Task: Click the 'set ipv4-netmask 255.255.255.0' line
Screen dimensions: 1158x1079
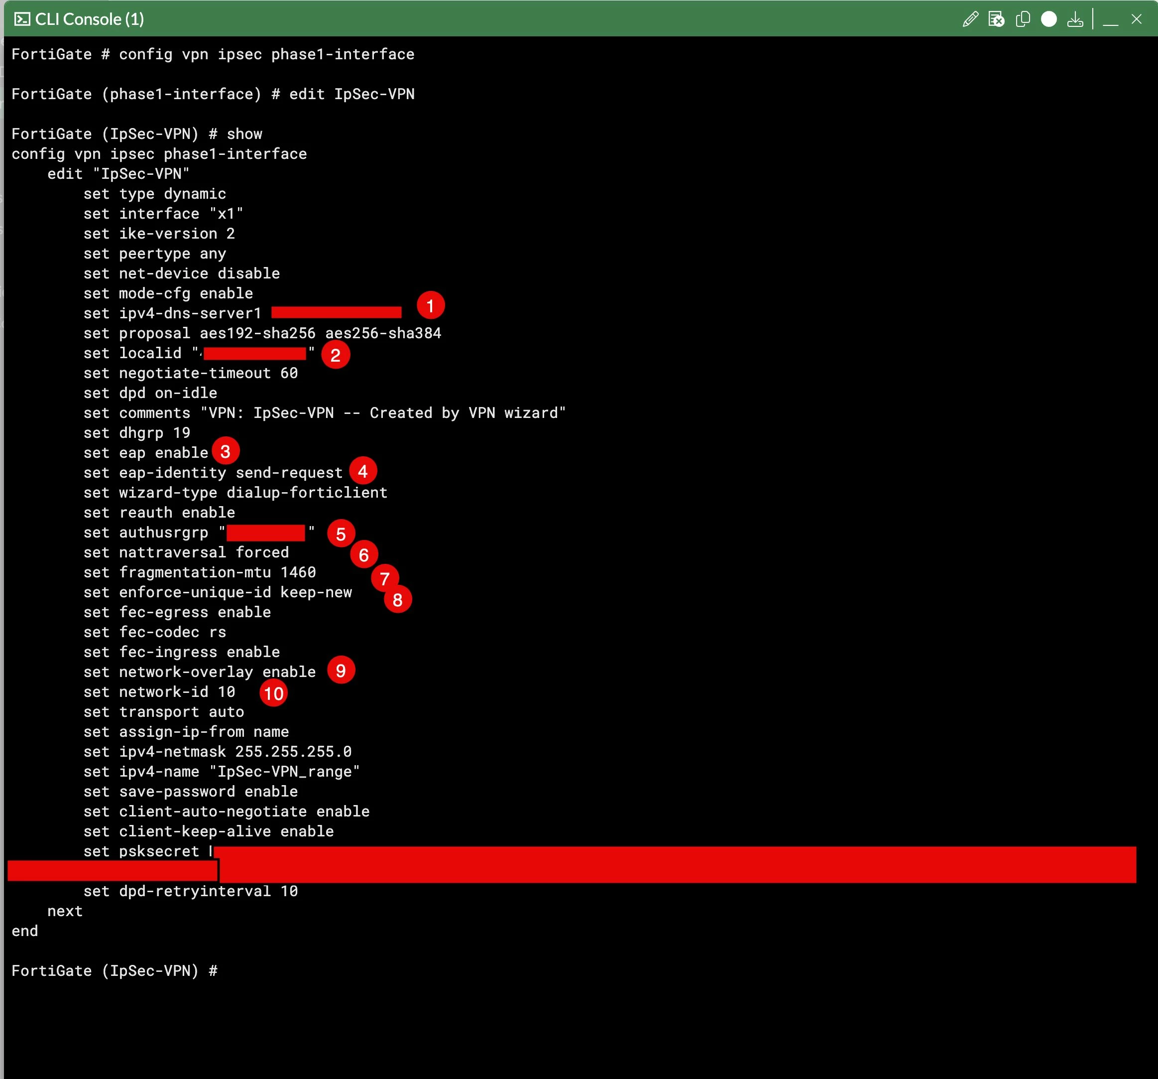Action: [x=217, y=751]
